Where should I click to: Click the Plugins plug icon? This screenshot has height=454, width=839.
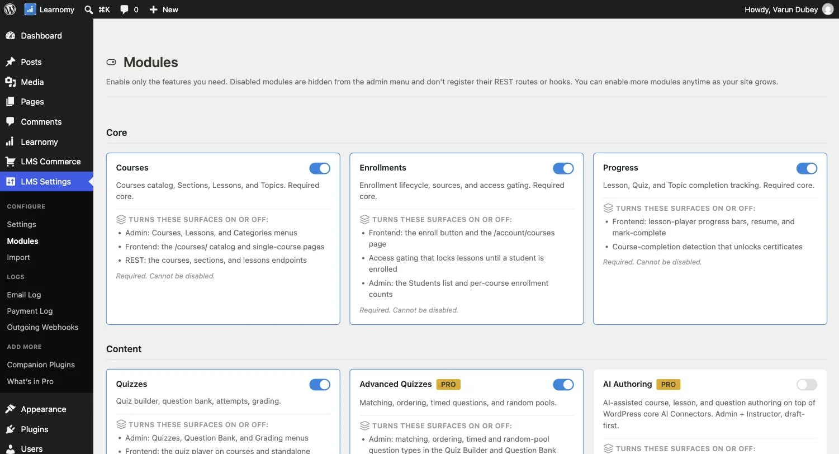pyautogui.click(x=10, y=429)
